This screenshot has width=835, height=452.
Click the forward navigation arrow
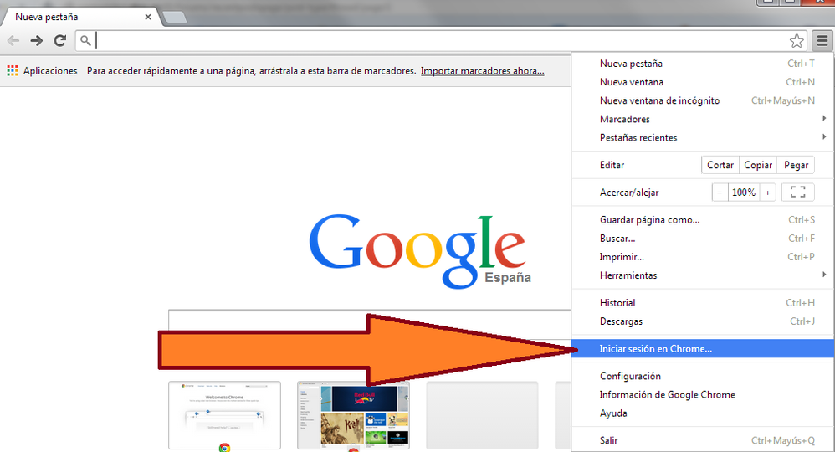(36, 40)
